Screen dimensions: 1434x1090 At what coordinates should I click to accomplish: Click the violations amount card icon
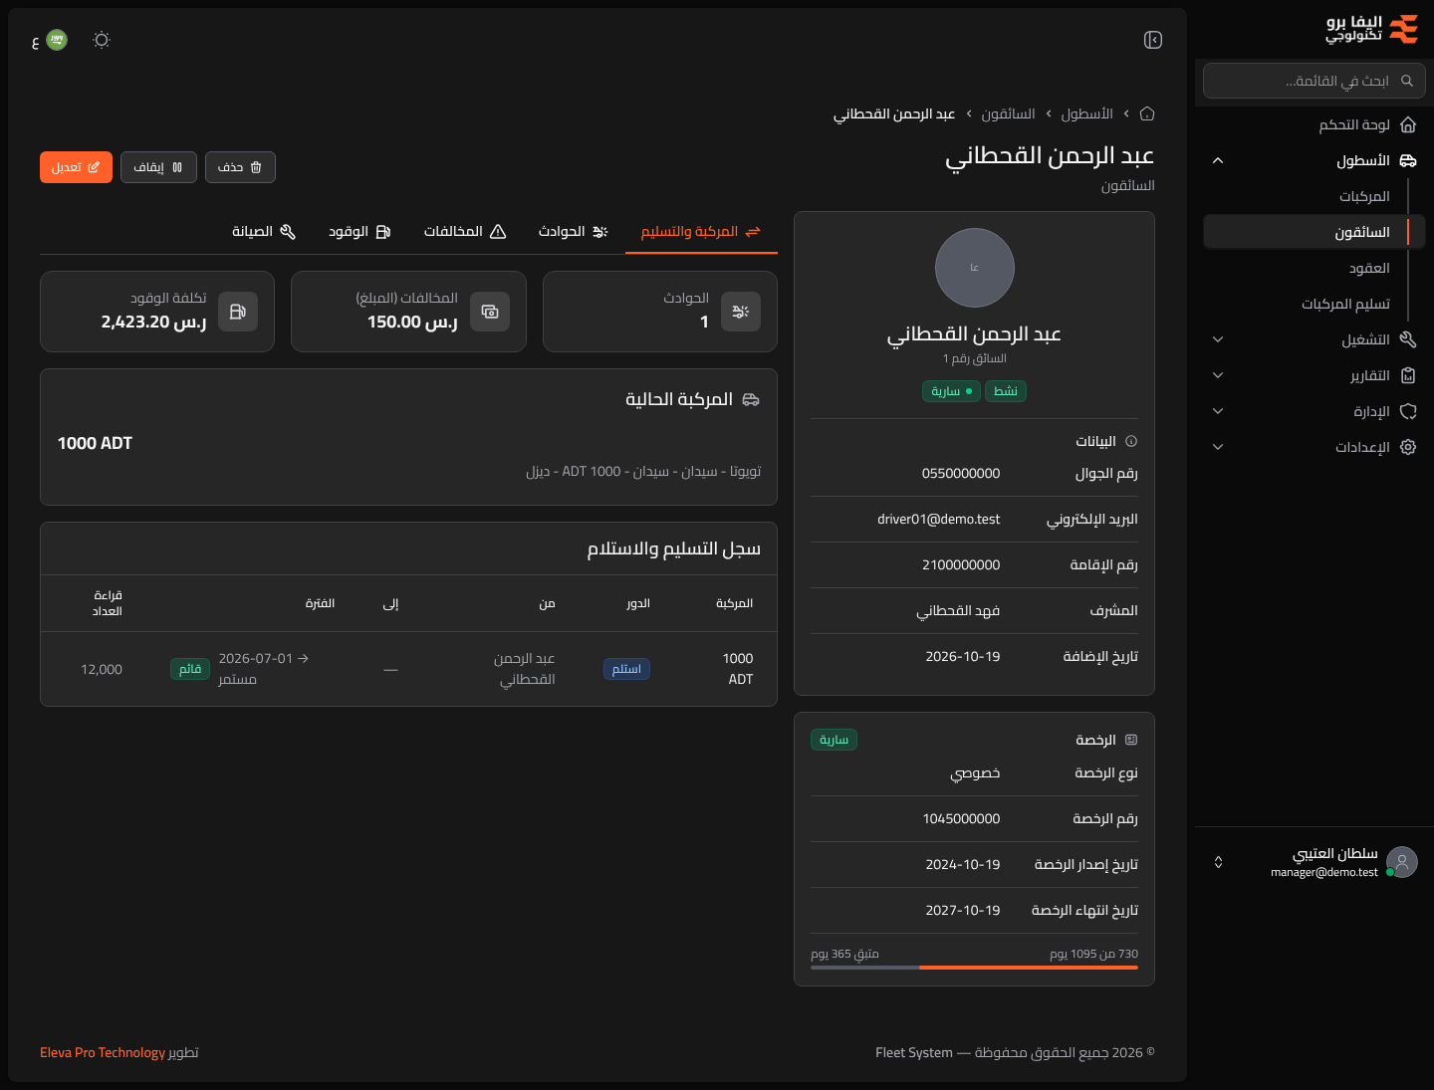pos(490,312)
